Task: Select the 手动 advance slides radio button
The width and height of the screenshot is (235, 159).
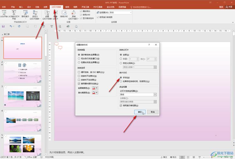Action: point(121,78)
